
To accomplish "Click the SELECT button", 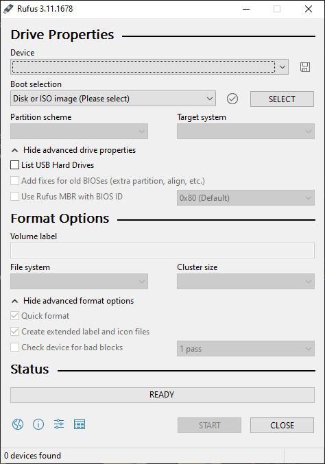I will pos(282,99).
